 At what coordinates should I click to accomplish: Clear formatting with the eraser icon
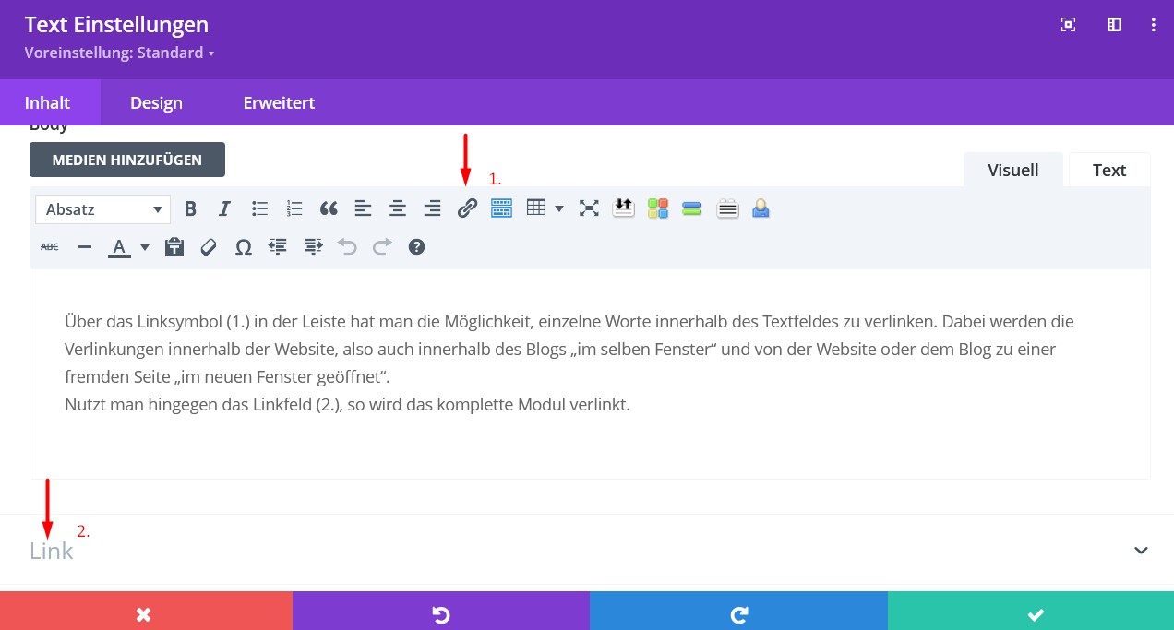(209, 246)
